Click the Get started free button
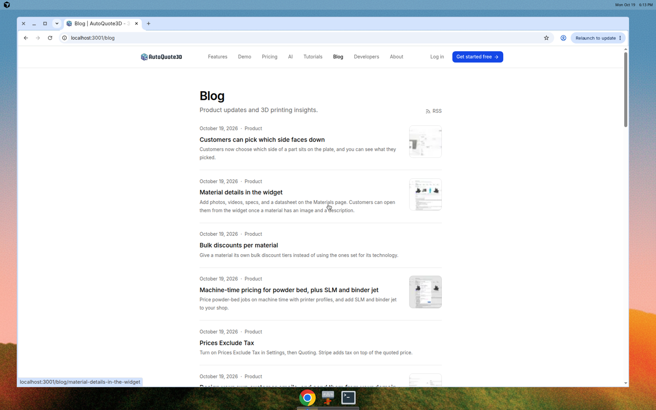656x410 pixels. click(x=478, y=57)
